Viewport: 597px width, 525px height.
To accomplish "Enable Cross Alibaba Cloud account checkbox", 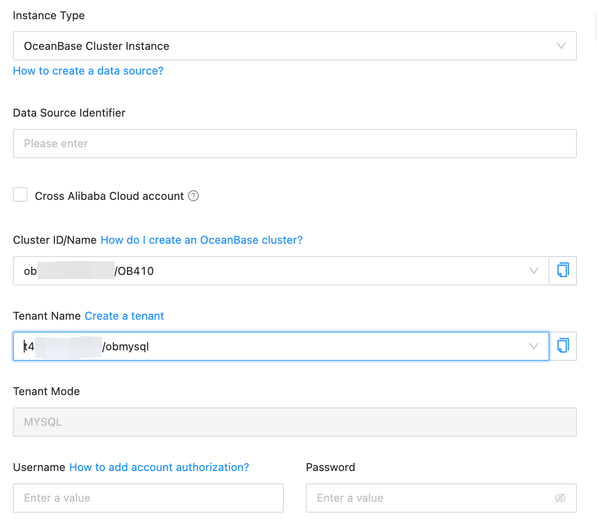I will (x=20, y=194).
